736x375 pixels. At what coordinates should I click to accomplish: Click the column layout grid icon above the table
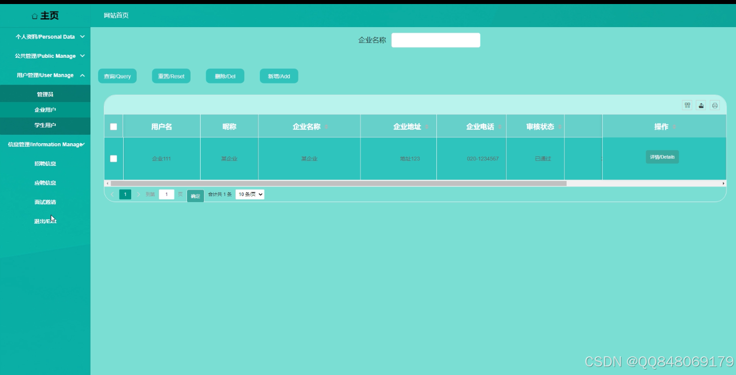[x=688, y=106]
